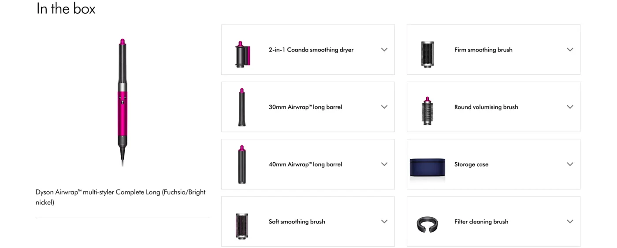Click the round volumising brush image

(427, 111)
